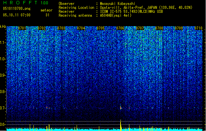This screenshot has height=131, width=206.
Task: Click the meteor count value 31
Action: pyautogui.click(x=47, y=15)
